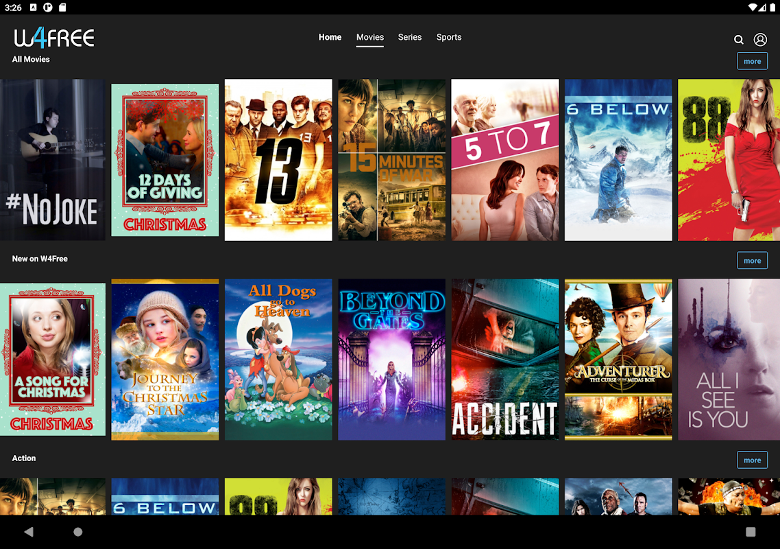This screenshot has height=549, width=780.
Task: Open All Dogs Go to Heaven poster
Action: (x=278, y=359)
